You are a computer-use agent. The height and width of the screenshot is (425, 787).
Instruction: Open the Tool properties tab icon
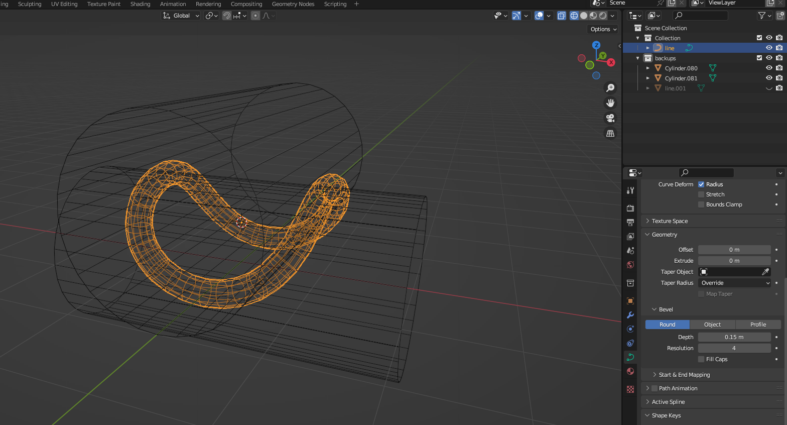pos(630,190)
